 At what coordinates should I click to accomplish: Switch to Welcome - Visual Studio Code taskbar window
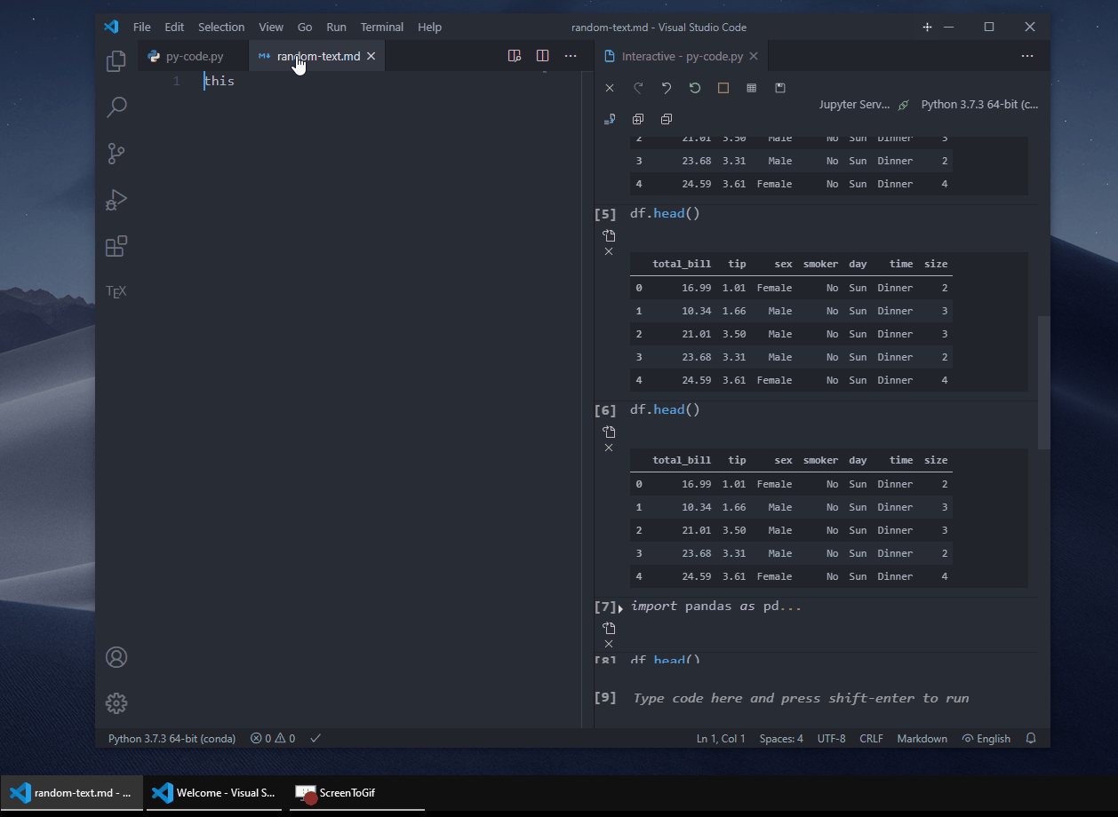coord(214,793)
